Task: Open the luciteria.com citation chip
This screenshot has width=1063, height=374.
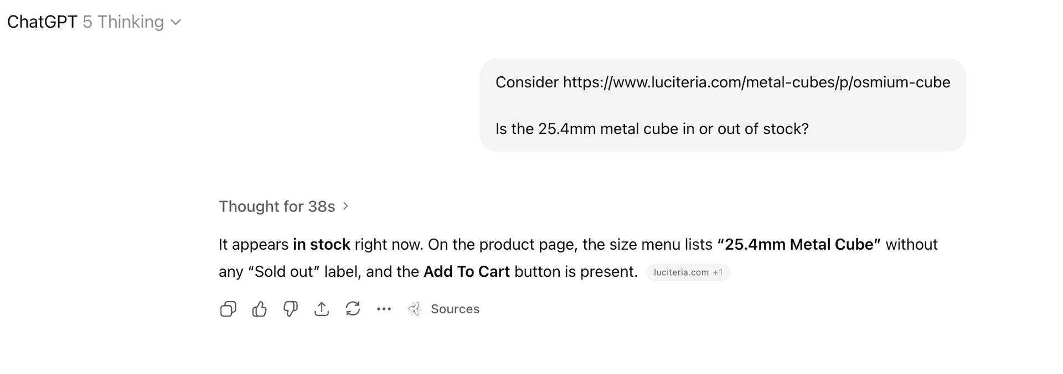Action: coord(680,272)
